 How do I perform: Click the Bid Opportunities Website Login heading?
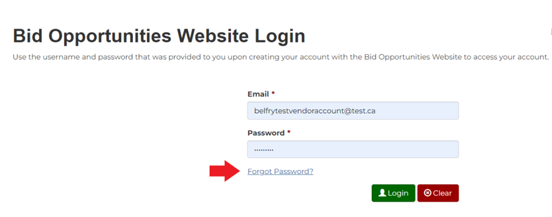[159, 36]
